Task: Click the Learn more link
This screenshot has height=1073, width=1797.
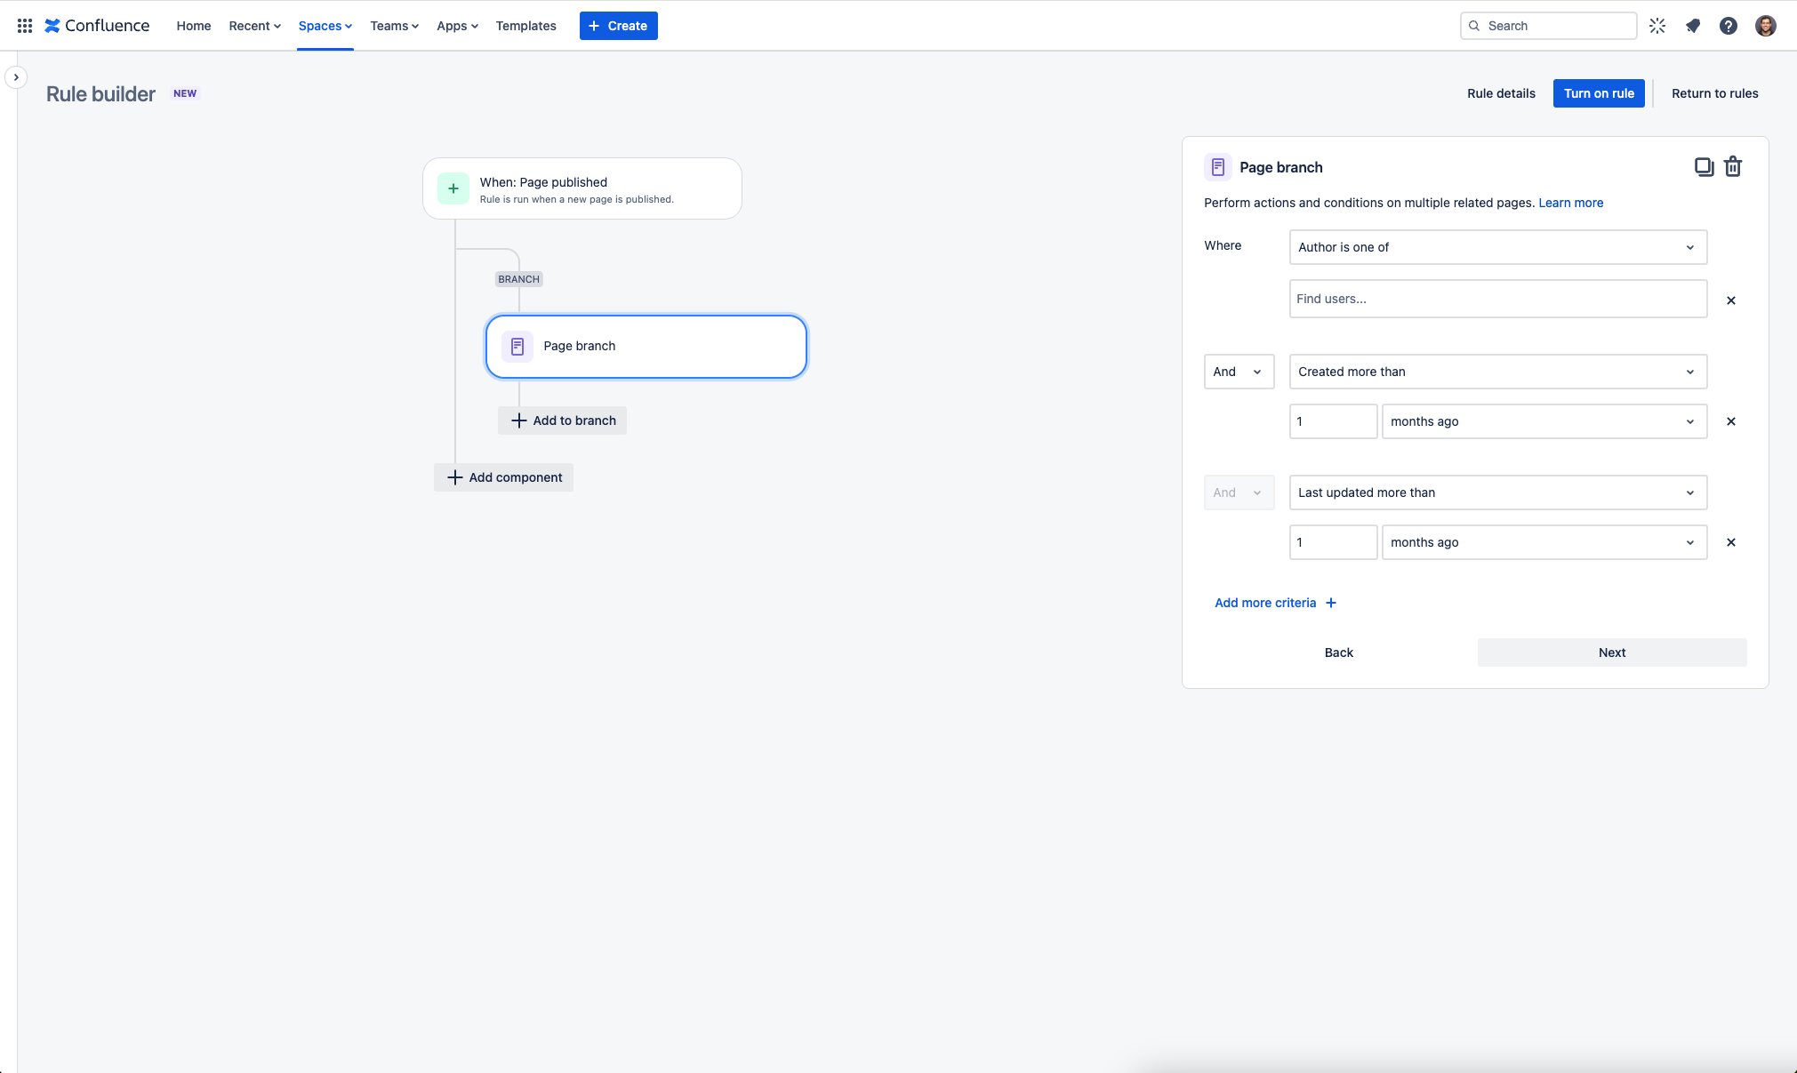Action: [1571, 203]
